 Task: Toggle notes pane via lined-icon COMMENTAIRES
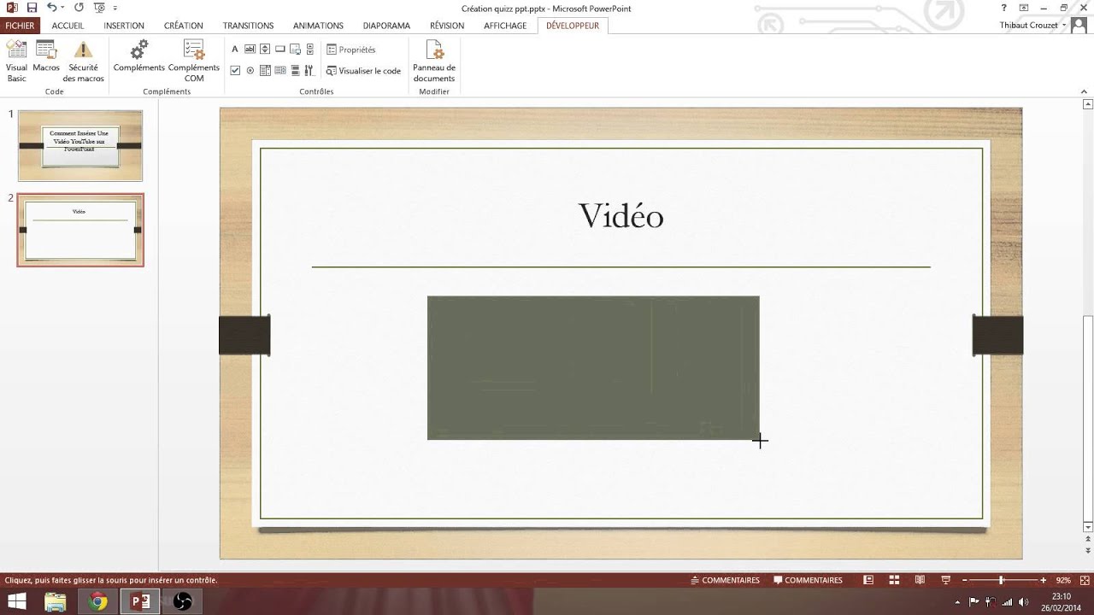click(725, 580)
